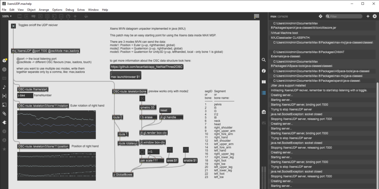Add a dial object from toolbar
Viewport: 379px width, 189px height.
[68, 16]
